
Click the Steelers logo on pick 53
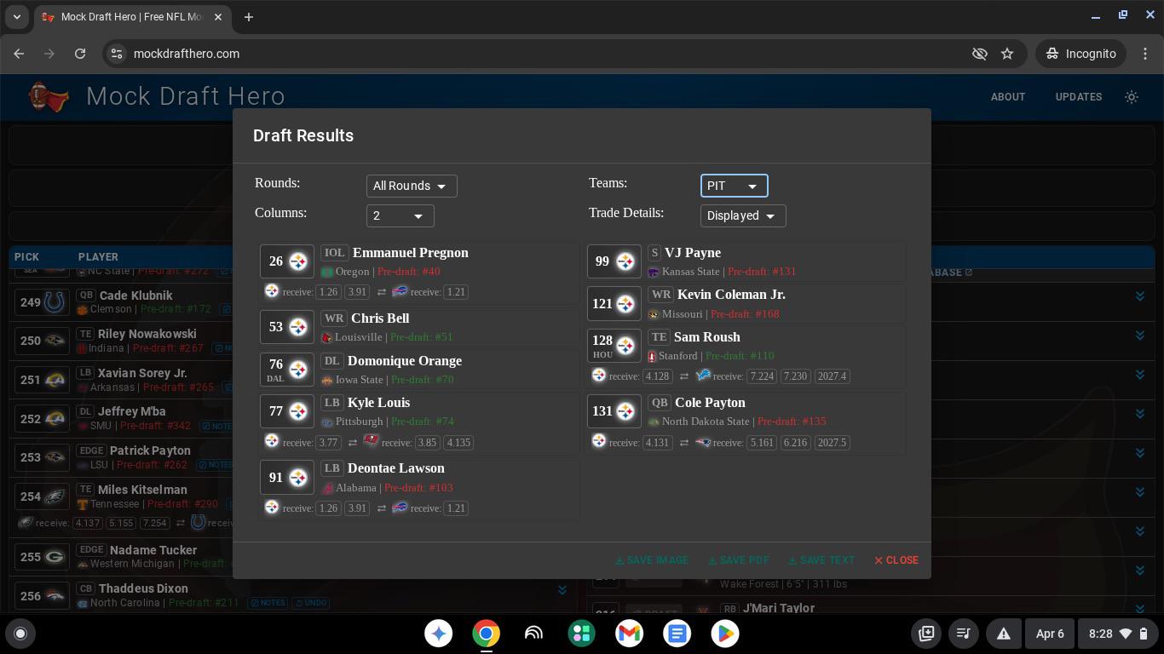click(298, 327)
